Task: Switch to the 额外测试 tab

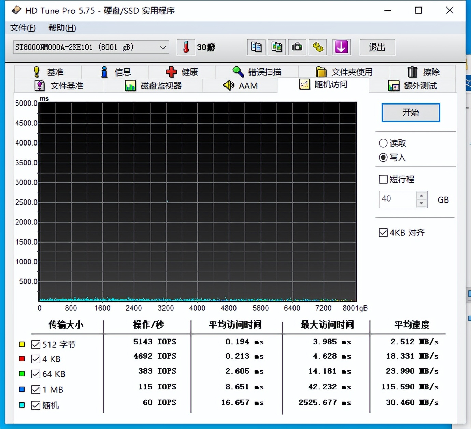Action: point(415,85)
